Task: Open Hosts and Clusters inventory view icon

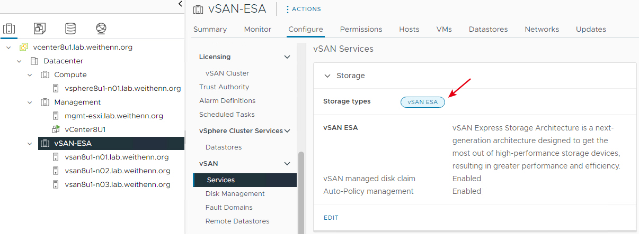Action: pyautogui.click(x=8, y=28)
